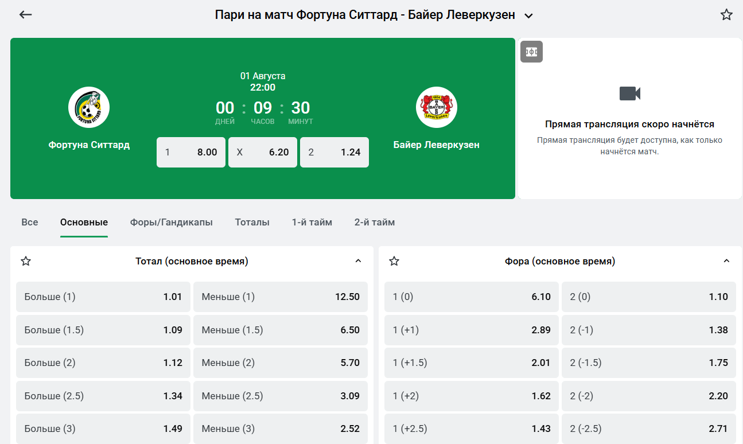Choose handicap 2 (-1) at 1.38
Screen dimensions: 743x444
pyautogui.click(x=649, y=330)
